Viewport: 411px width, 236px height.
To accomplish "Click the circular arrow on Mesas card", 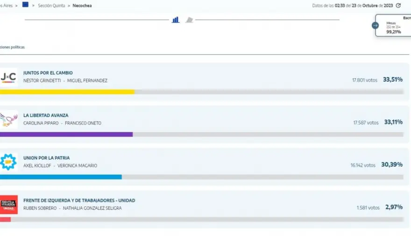I will click(x=375, y=25).
